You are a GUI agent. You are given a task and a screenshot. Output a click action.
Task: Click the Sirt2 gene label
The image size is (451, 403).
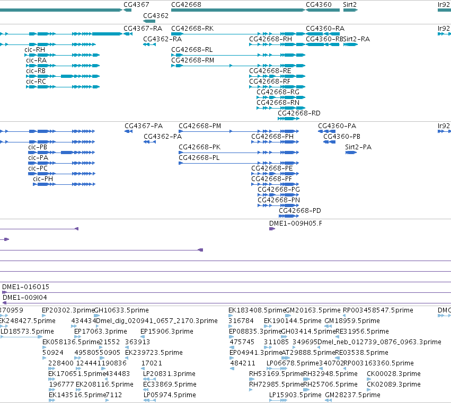[x=350, y=5]
